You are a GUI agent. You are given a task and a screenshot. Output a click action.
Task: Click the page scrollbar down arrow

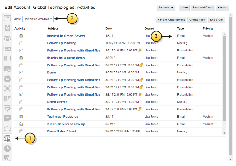point(230,159)
